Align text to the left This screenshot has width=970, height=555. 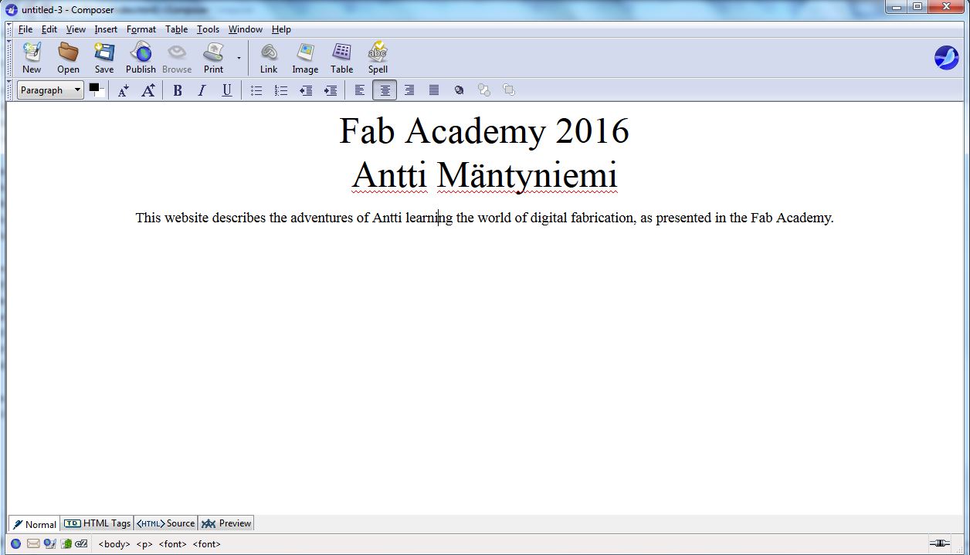[x=360, y=90]
